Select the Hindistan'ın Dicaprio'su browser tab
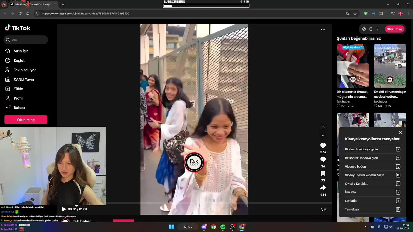Image resolution: width=413 pixels, height=232 pixels. [x=33, y=5]
